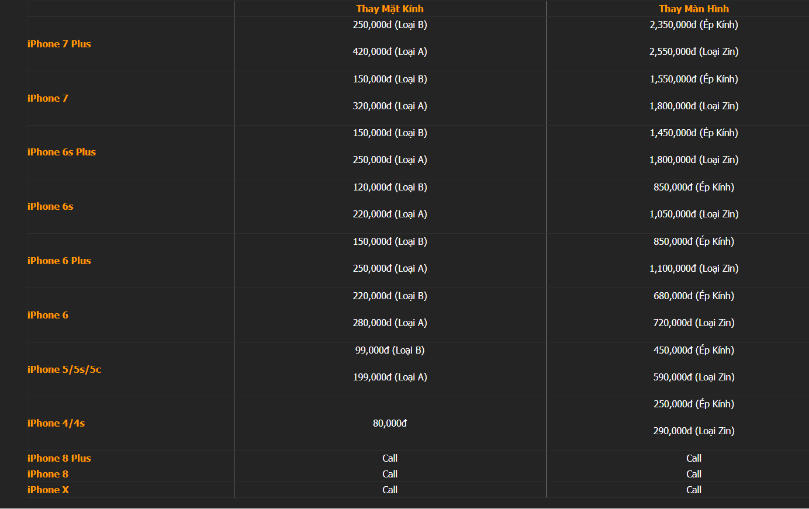Select the iPhone 7 model name
Screen dimensions: 809x509
[48, 98]
